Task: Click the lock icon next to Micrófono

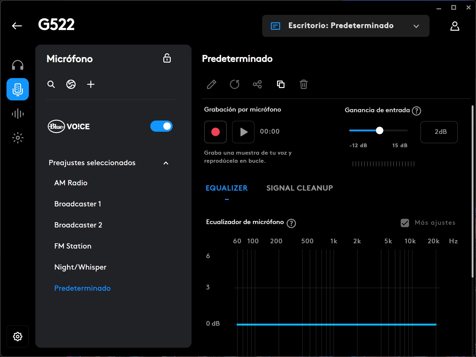Action: 167,58
